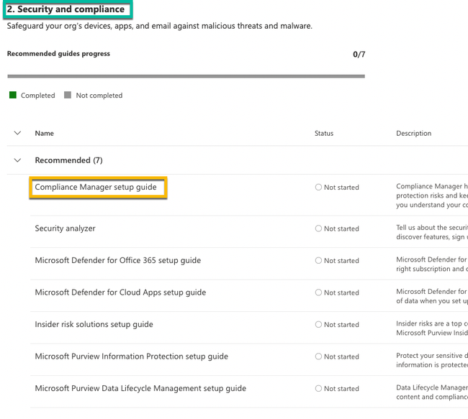Click the Recommended guides progress bar
The image size is (468, 419).
tap(186, 76)
